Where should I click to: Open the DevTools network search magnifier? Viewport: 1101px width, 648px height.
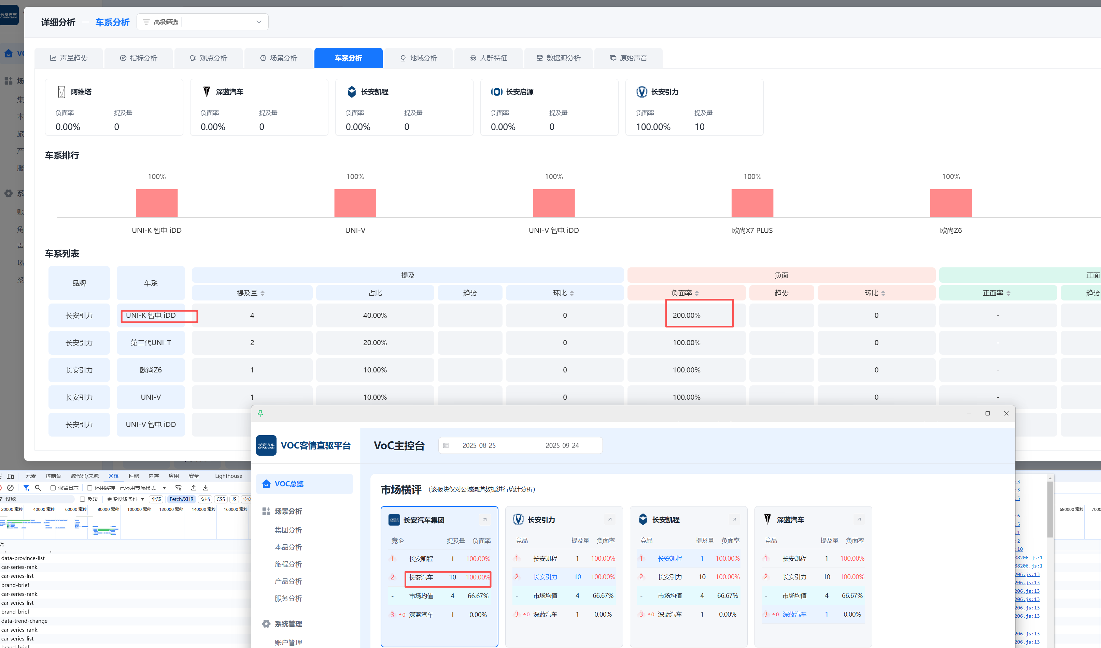pyautogui.click(x=38, y=488)
